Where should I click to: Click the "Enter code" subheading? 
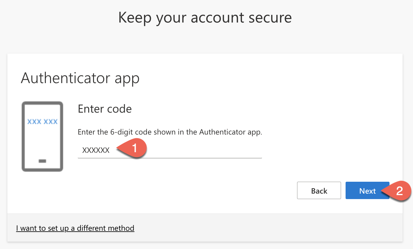click(x=105, y=109)
